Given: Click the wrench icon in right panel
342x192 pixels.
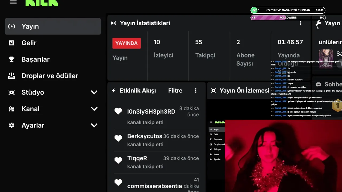Looking at the screenshot, I should pyautogui.click(x=318, y=23).
